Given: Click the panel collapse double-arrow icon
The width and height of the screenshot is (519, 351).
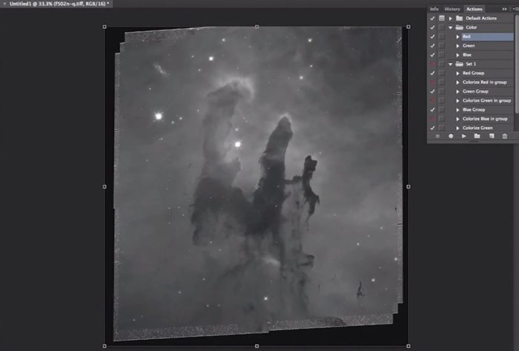Looking at the screenshot, I should (504, 8).
